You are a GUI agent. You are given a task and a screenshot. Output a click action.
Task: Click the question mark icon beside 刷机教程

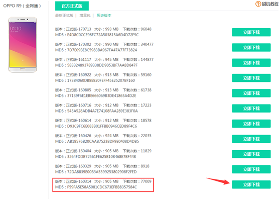(x=258, y=4)
